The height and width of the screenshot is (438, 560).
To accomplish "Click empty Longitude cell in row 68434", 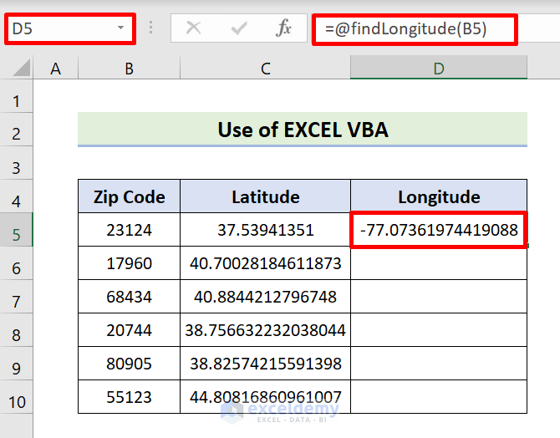I will click(x=439, y=297).
